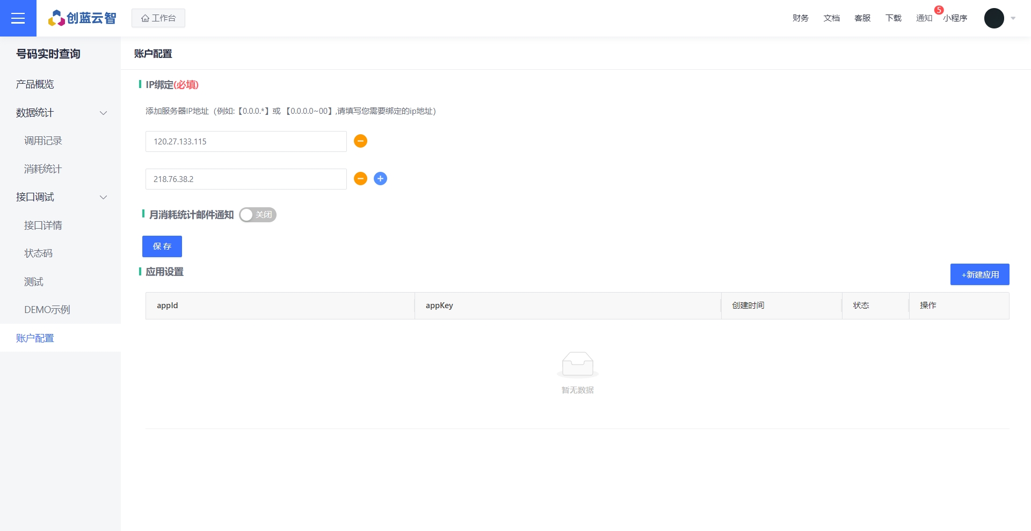
Task: Click the hamburger menu icon
Action: coord(18,18)
